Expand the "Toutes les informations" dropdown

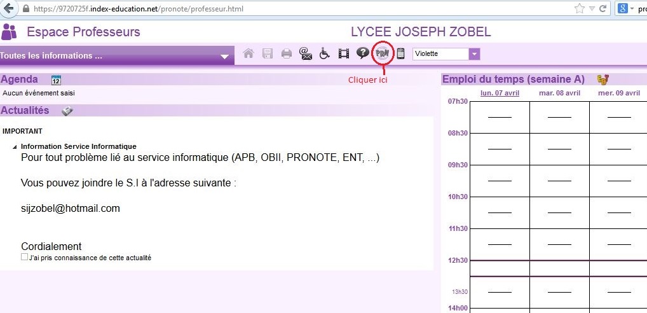(224, 57)
